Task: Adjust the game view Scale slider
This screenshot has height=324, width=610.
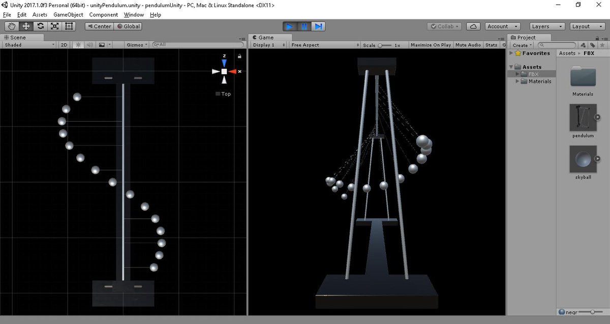Action: [x=385, y=45]
